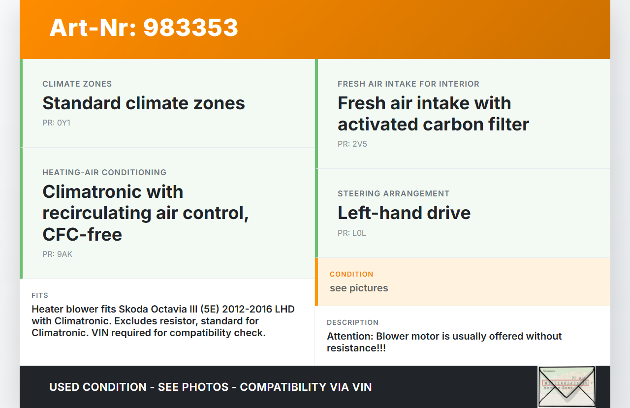Image resolution: width=630 pixels, height=408 pixels.
Task: Click the PR: 9AK code
Action: [58, 254]
